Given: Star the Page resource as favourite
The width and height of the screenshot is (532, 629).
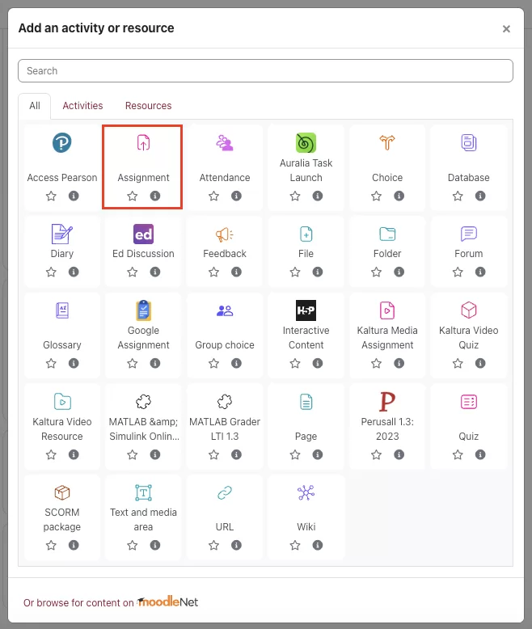Looking at the screenshot, I should (295, 454).
